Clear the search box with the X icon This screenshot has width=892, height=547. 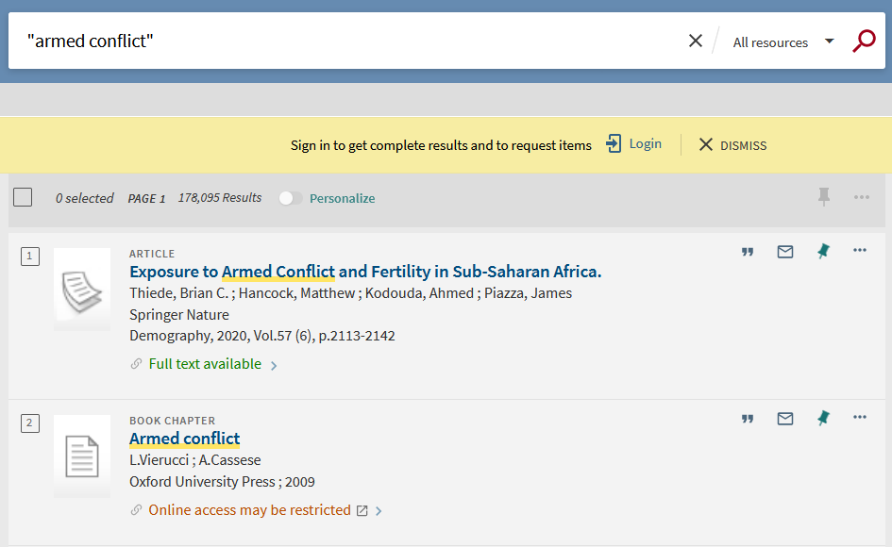[695, 41]
